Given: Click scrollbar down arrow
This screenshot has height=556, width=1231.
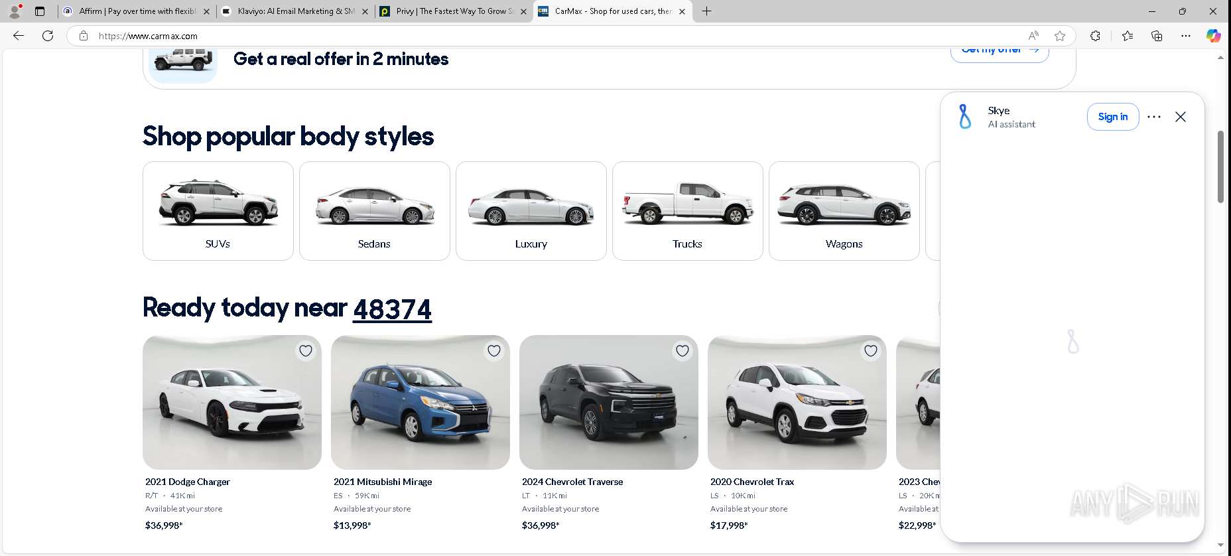Looking at the screenshot, I should point(1220,545).
